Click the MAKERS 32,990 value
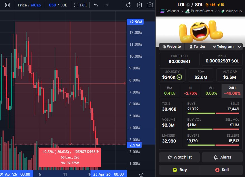This screenshot has width=245, height=177. tap(169, 141)
